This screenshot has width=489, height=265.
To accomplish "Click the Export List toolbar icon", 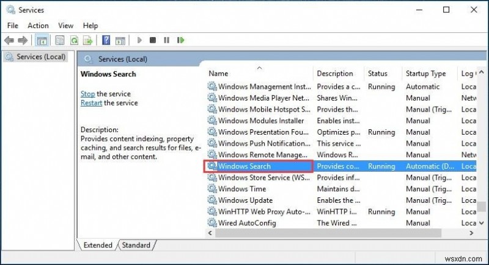I will click(x=88, y=40).
